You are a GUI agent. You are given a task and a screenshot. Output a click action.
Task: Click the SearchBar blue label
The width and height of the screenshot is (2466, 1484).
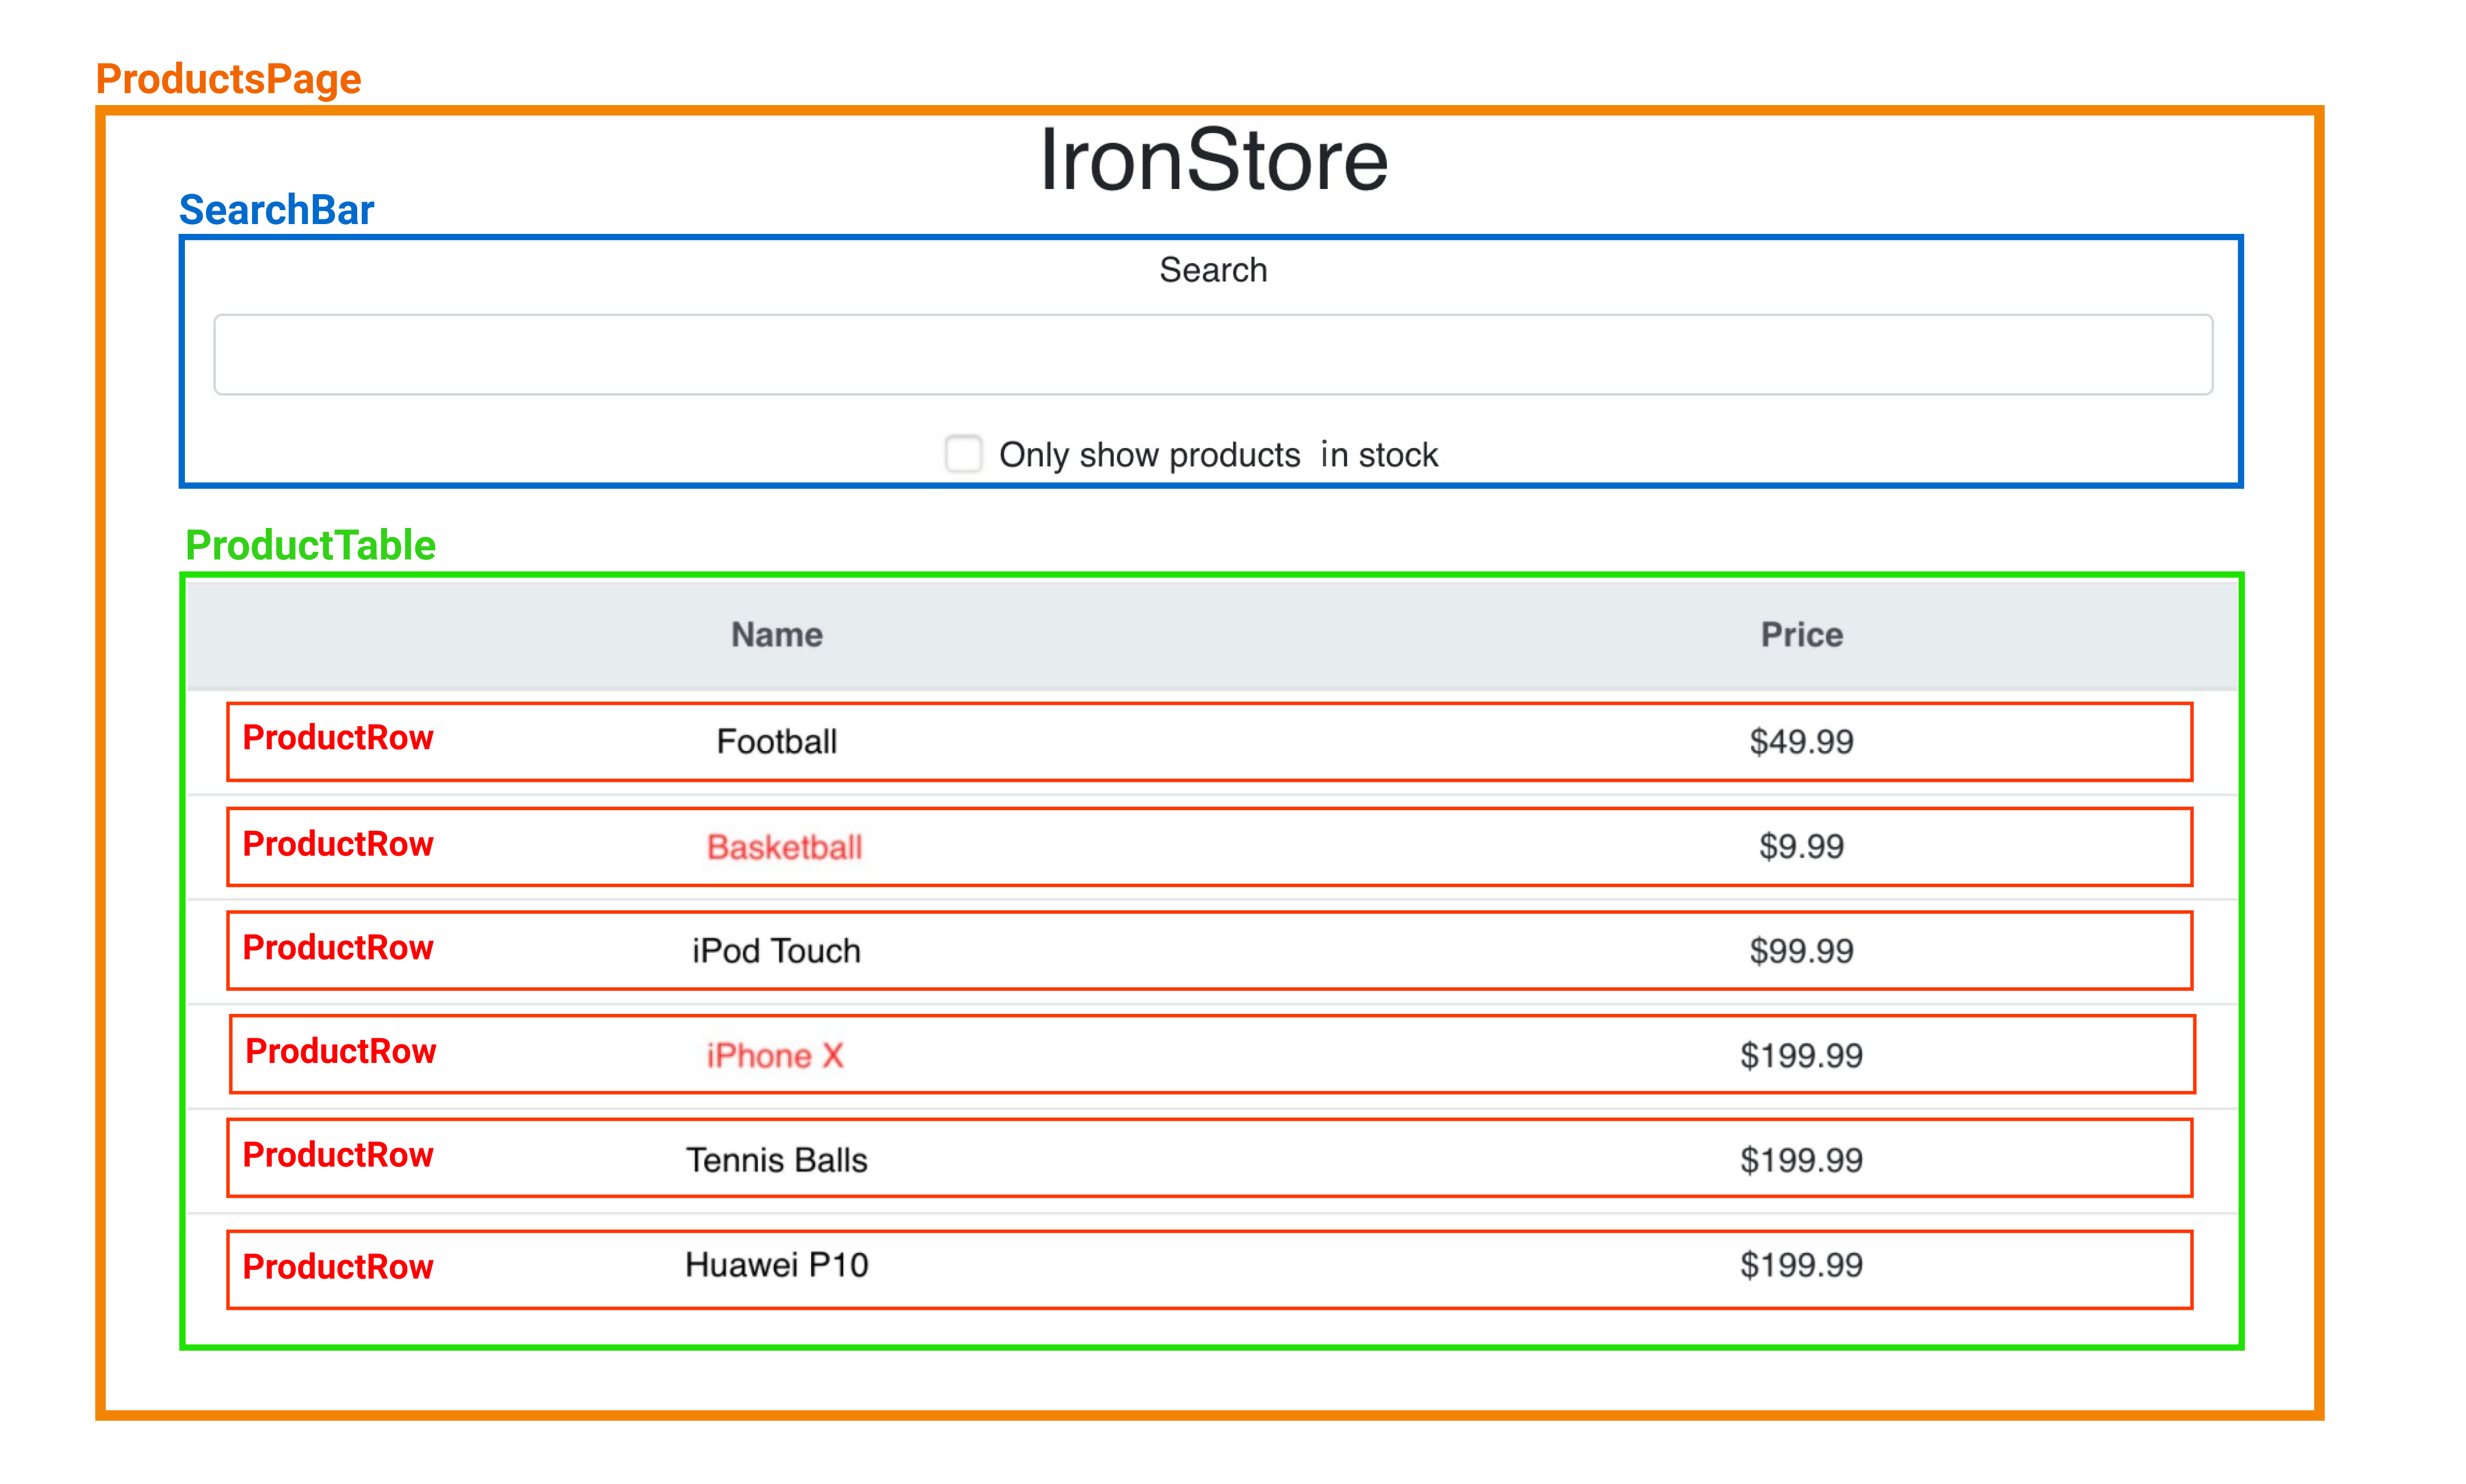[x=276, y=210]
